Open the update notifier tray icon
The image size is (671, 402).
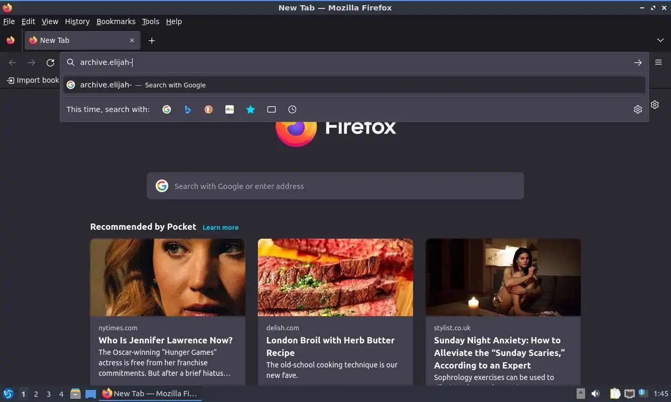point(643,393)
